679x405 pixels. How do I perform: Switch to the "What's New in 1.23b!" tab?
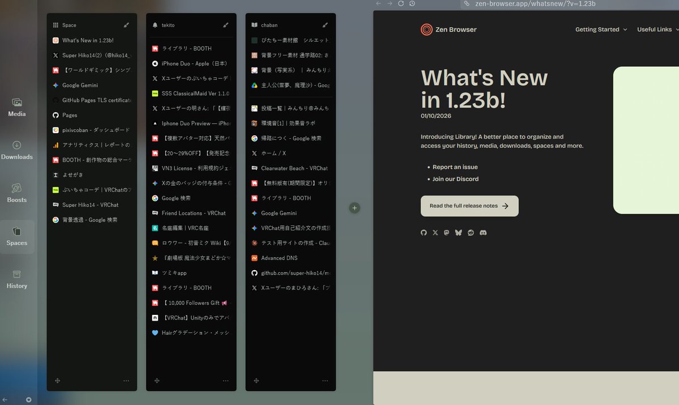tap(92, 41)
